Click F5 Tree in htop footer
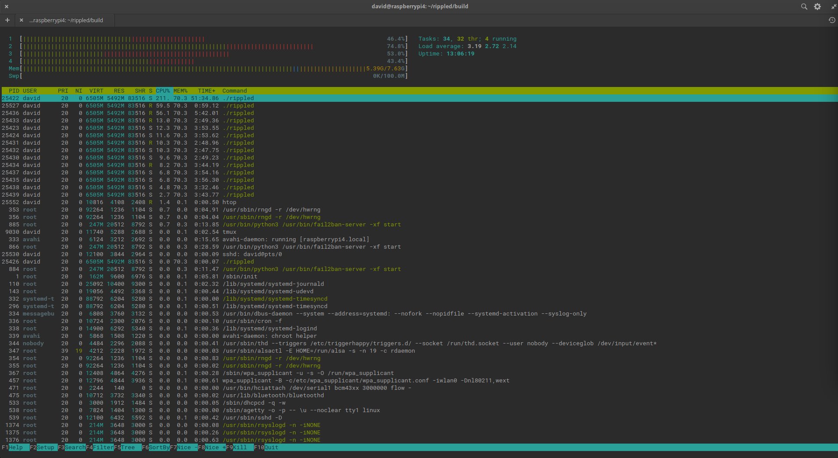This screenshot has height=458, width=838. 128,448
